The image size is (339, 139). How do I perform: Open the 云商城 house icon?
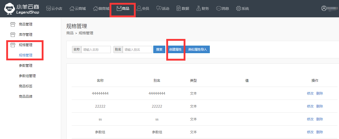coord(72,9)
